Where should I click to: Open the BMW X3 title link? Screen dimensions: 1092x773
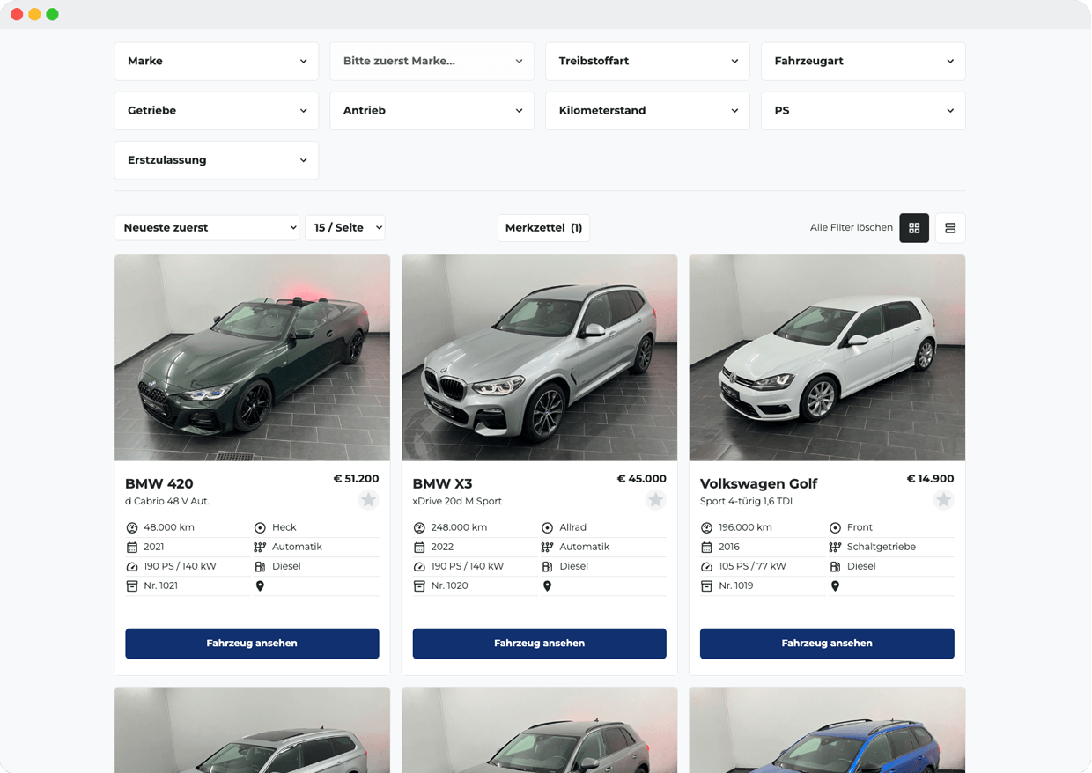pos(443,483)
